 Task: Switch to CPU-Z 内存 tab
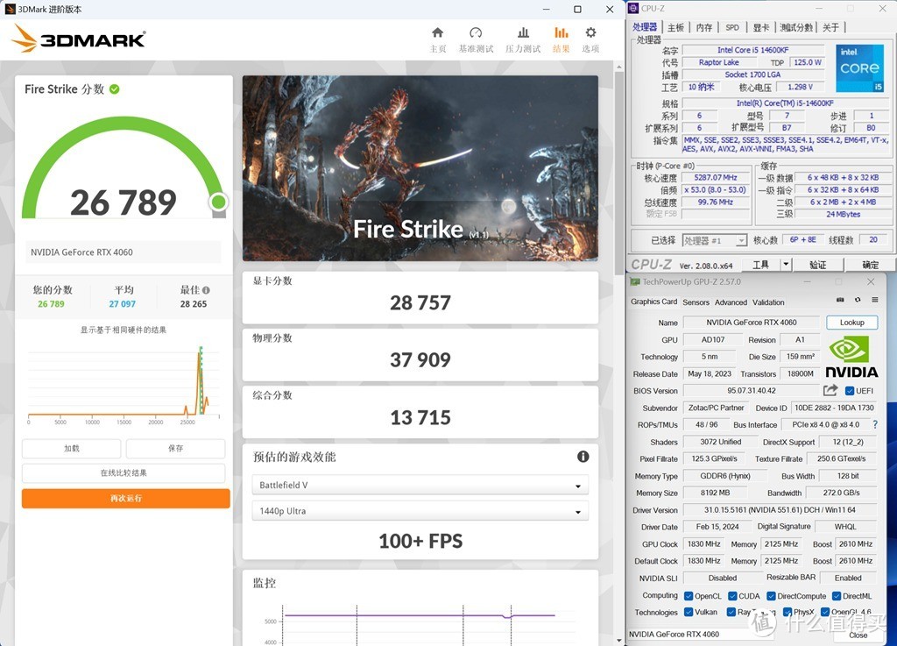click(704, 27)
